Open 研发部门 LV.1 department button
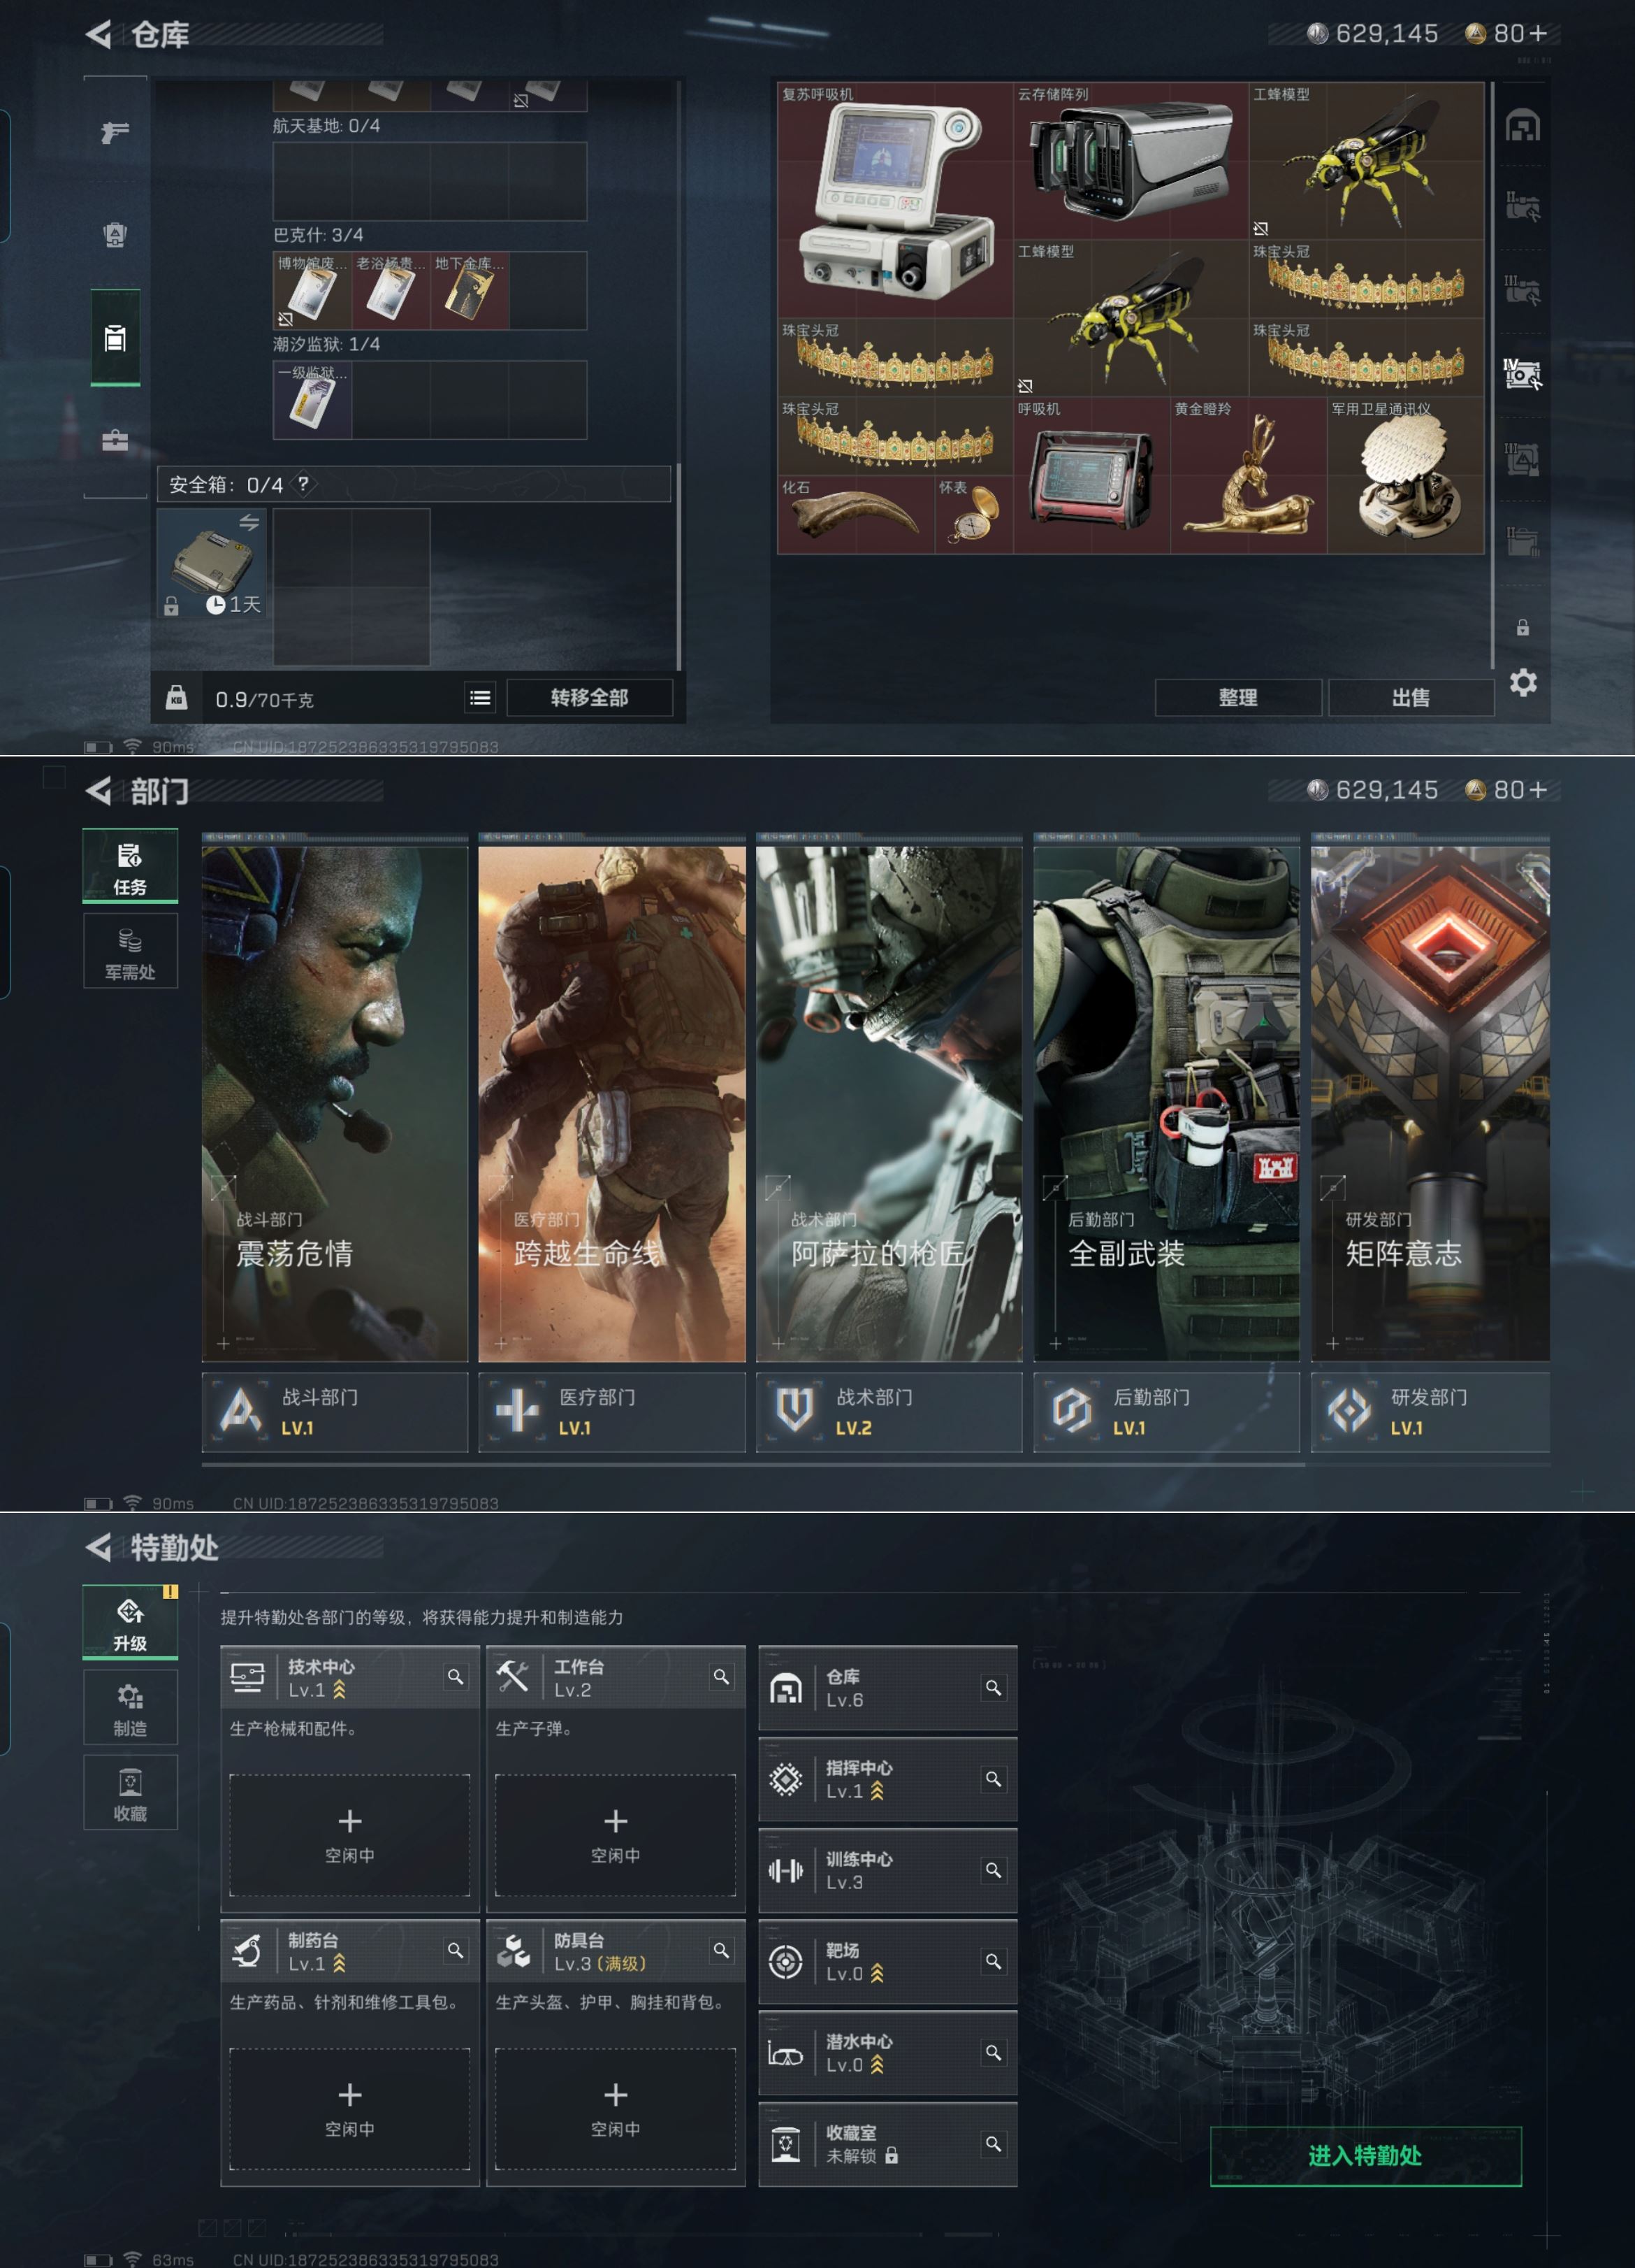 pyautogui.click(x=1431, y=1412)
